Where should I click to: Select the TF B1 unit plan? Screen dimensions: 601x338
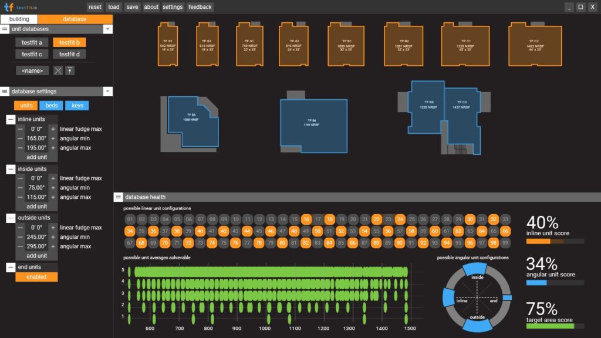click(346, 45)
